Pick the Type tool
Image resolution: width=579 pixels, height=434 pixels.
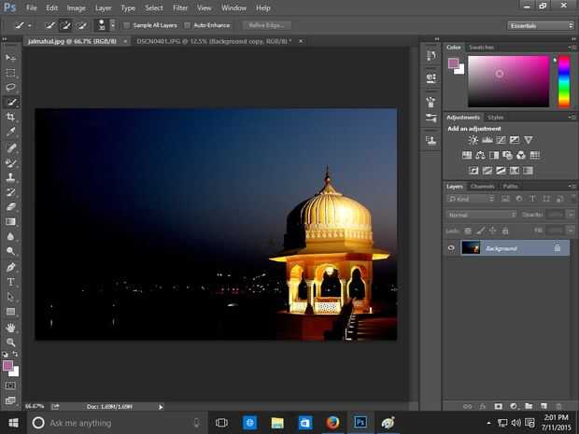11,281
